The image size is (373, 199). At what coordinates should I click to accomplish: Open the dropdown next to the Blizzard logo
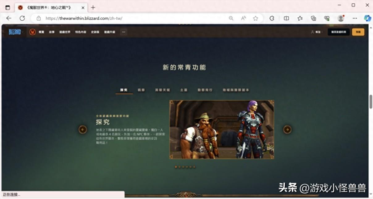[x=23, y=32]
